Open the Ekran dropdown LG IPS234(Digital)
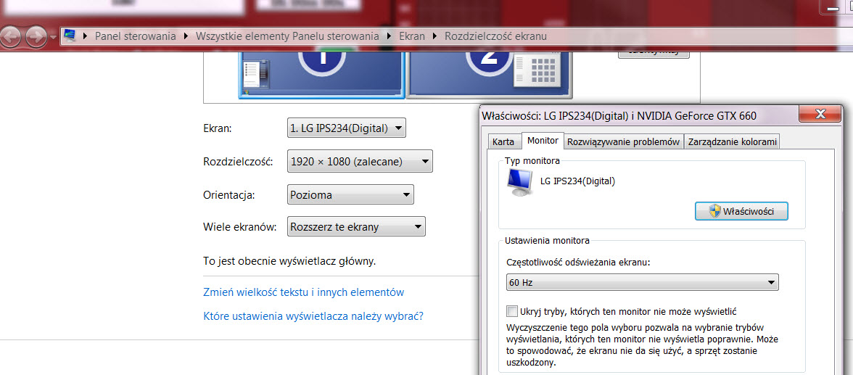853x375 pixels. (346, 129)
